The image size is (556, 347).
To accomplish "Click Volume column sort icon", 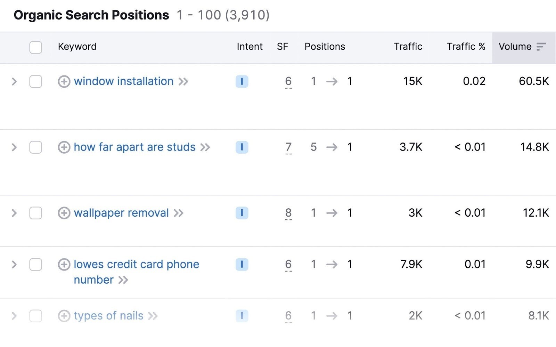I will pyautogui.click(x=541, y=47).
